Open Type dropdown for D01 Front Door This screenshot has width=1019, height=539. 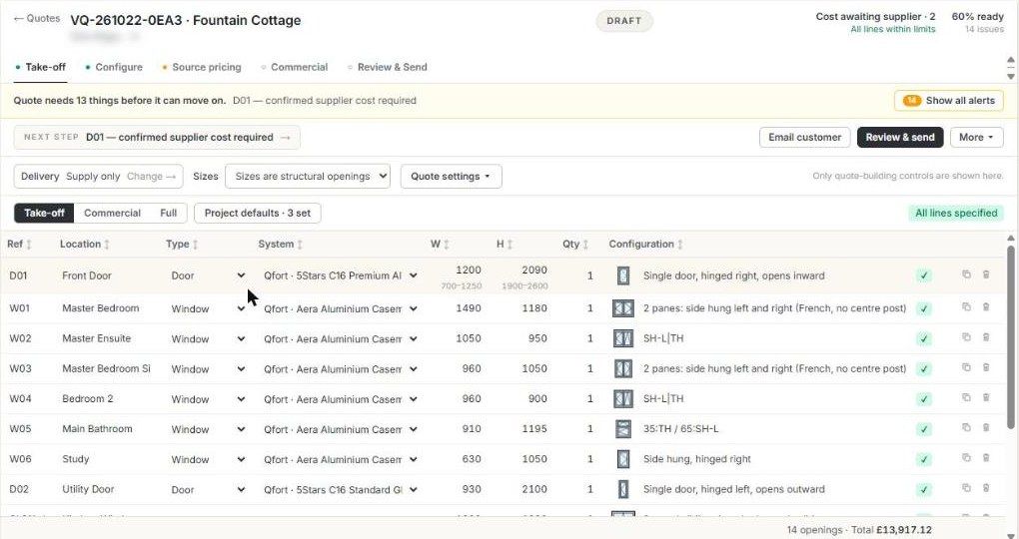(208, 275)
